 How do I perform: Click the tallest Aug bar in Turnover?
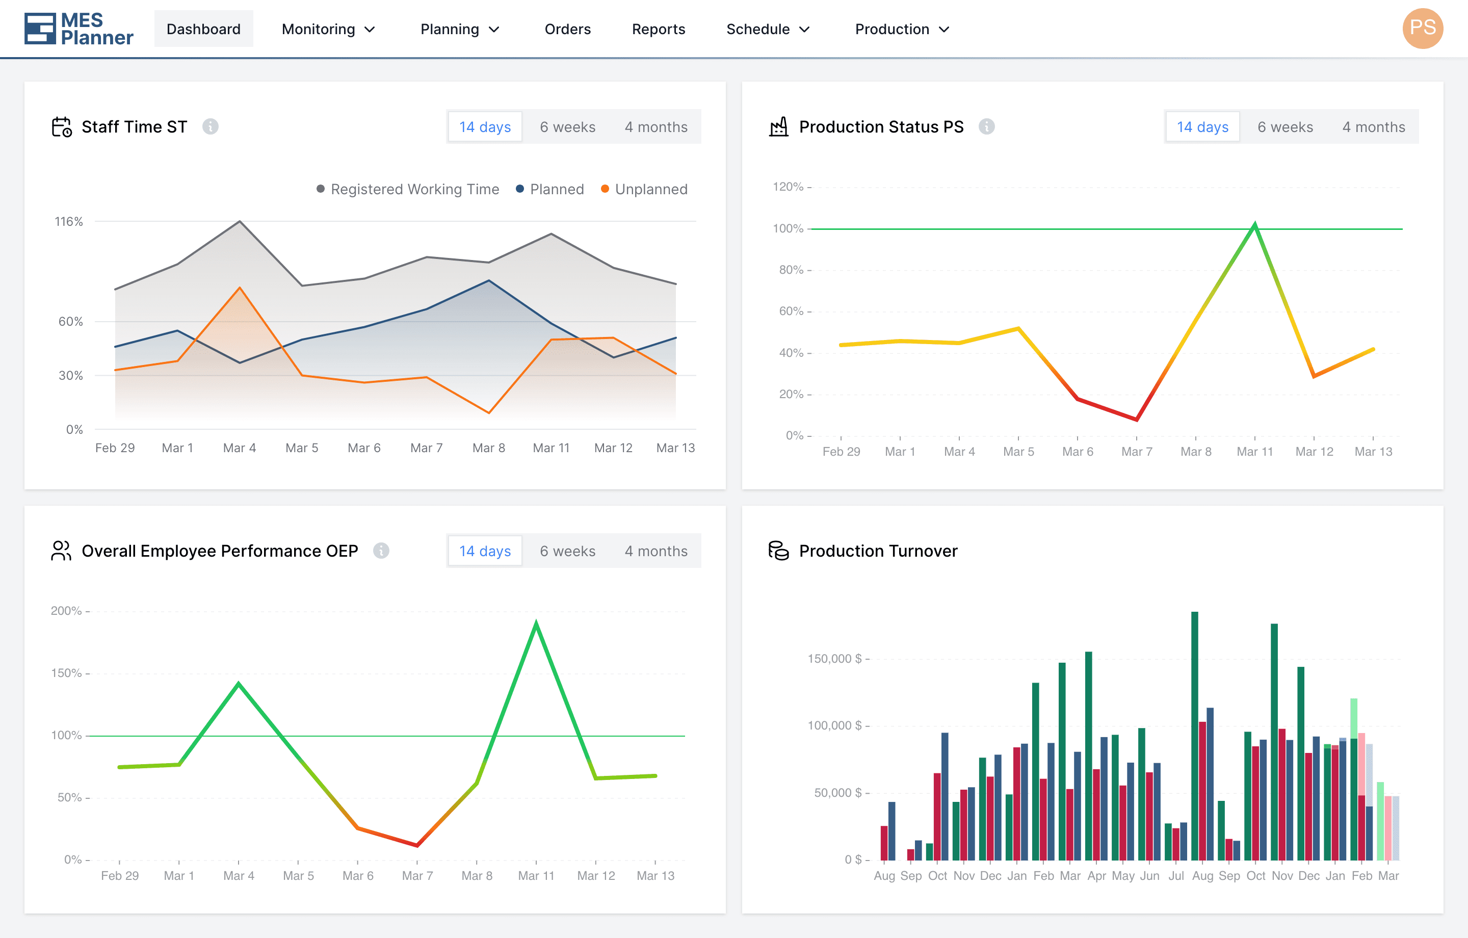coord(1195,736)
